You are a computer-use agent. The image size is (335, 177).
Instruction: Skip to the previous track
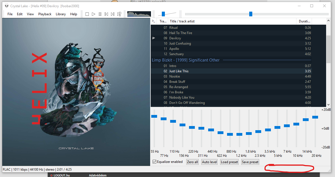point(106,14)
